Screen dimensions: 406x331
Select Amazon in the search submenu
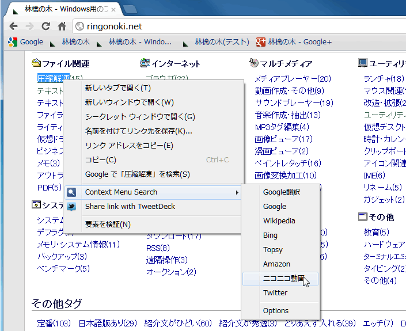pyautogui.click(x=280, y=264)
